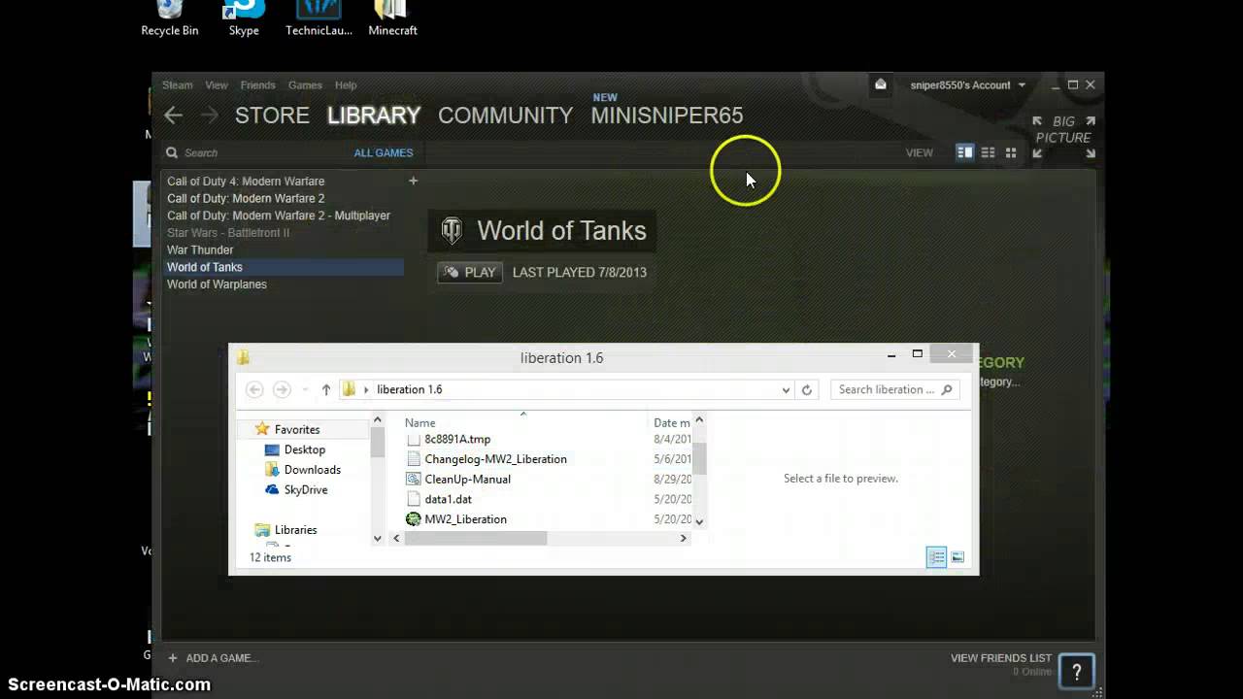Open the address bar history dropdown
The height and width of the screenshot is (699, 1243).
tap(786, 389)
